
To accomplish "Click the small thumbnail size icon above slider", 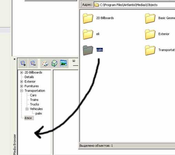I will click(74, 61).
